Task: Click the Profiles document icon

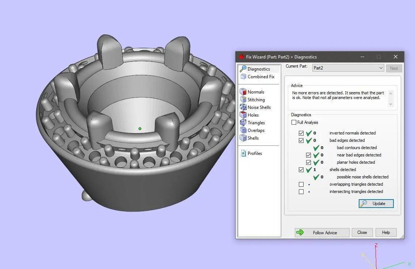Action: pyautogui.click(x=243, y=153)
